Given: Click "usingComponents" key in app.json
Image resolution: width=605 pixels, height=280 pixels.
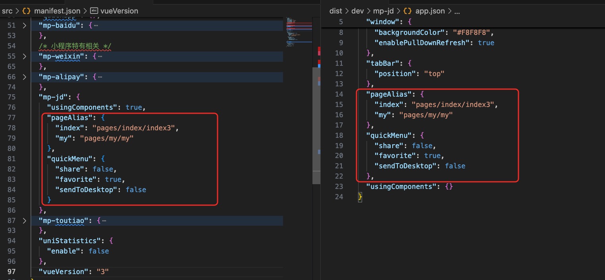Looking at the screenshot, I should [401, 187].
